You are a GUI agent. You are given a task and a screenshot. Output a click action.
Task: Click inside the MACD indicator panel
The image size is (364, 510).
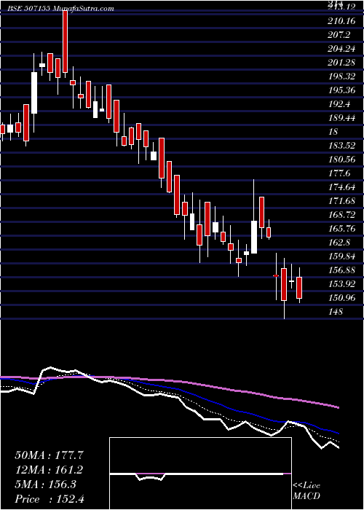200,474
